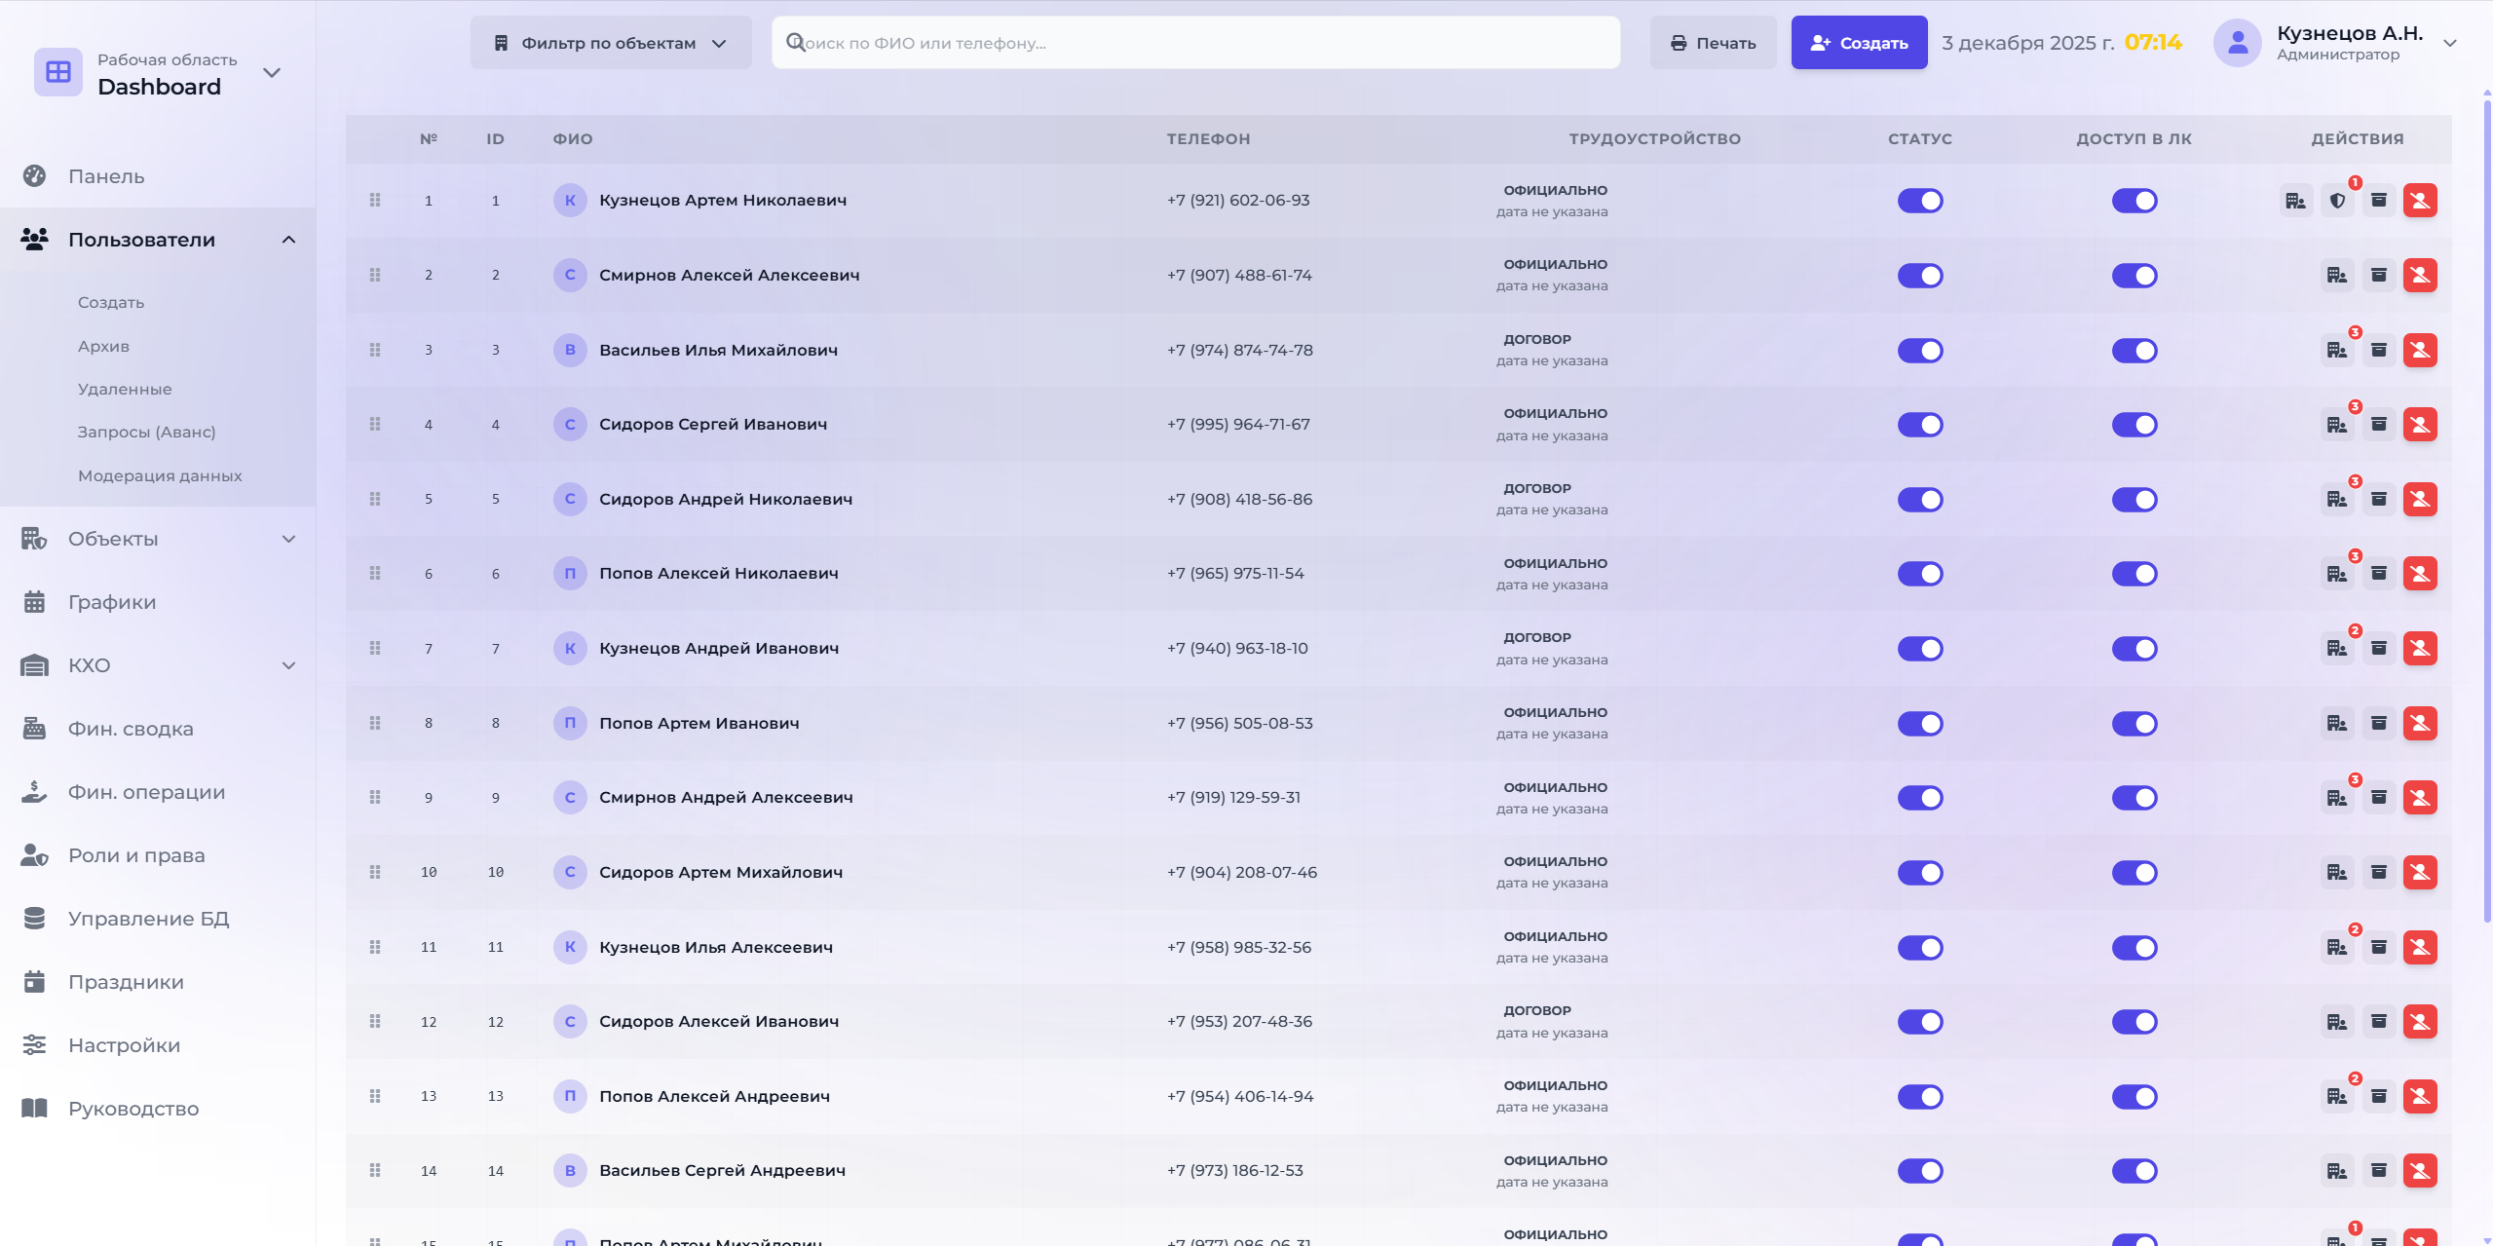Viewport: 2493px width, 1246px height.
Task: Click the search by ФИО or phone field
Action: (x=1195, y=43)
